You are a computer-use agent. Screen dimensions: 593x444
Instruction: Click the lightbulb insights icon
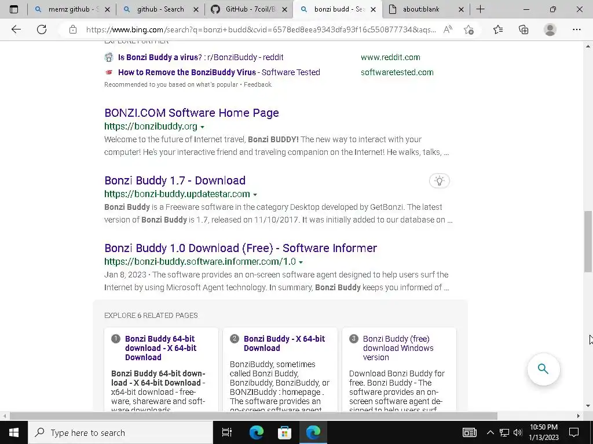point(440,181)
